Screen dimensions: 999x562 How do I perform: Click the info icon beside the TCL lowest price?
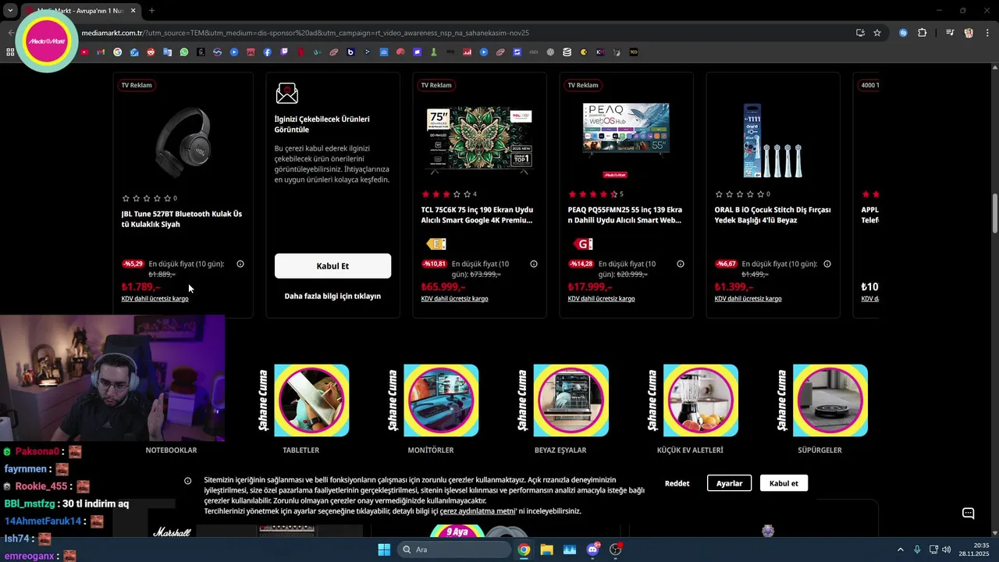pos(534,264)
